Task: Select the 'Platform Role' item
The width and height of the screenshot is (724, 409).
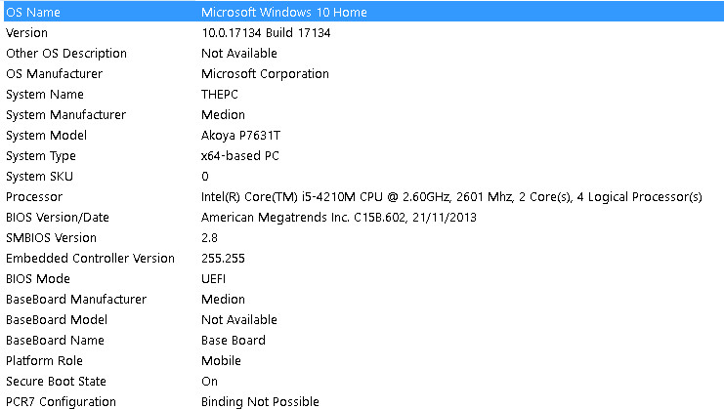Action: click(44, 361)
